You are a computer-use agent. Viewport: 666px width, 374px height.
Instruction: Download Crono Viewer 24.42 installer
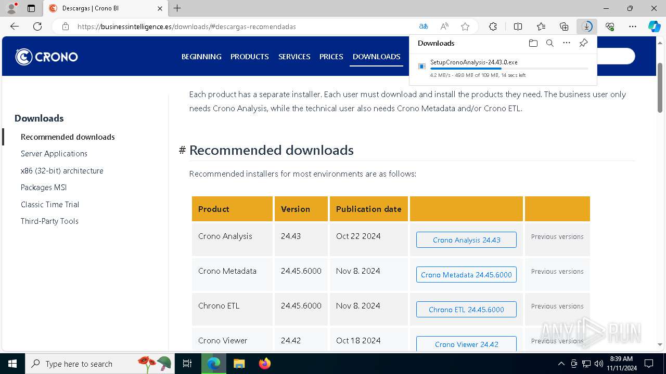466,344
